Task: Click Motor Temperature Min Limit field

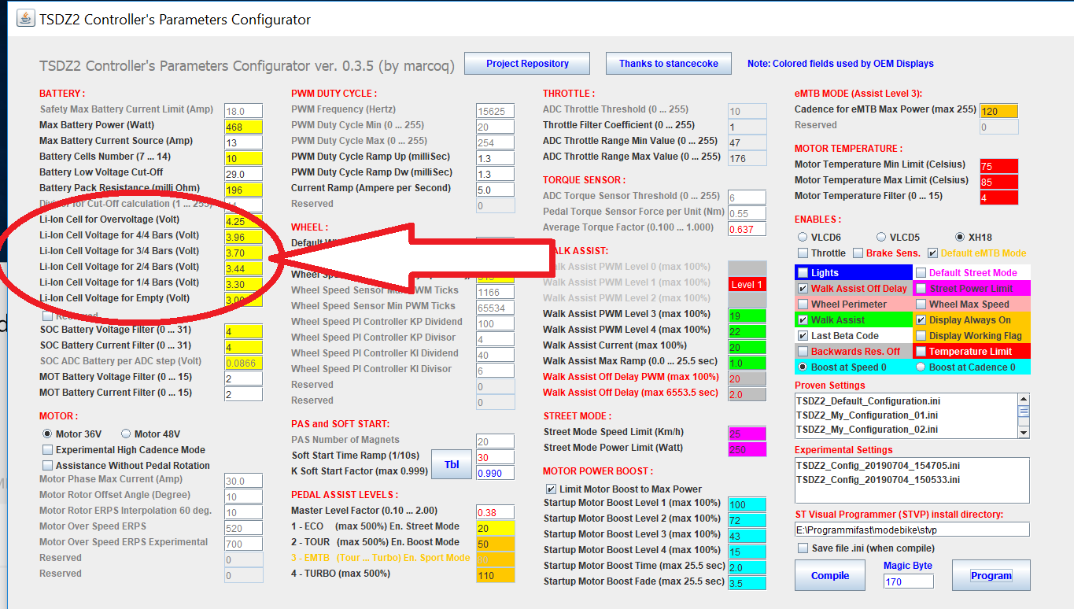Action: coord(998,166)
